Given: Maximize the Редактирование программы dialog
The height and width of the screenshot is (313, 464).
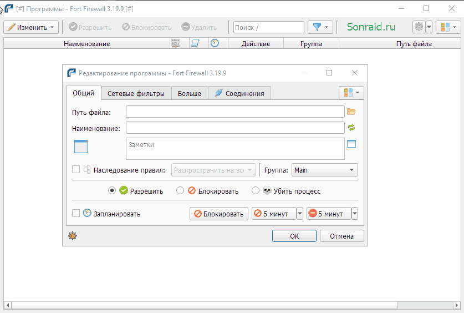Looking at the screenshot, I should [329, 73].
